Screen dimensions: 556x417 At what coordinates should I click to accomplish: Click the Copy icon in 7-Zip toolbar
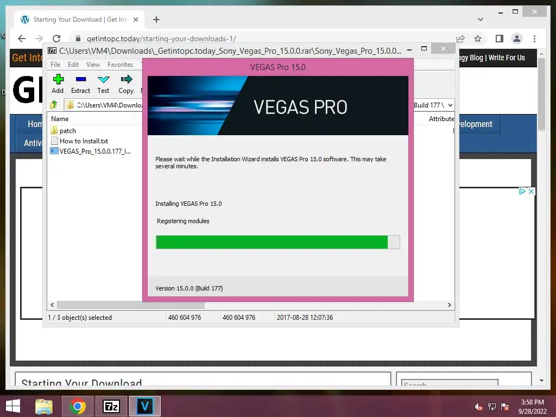(126, 84)
